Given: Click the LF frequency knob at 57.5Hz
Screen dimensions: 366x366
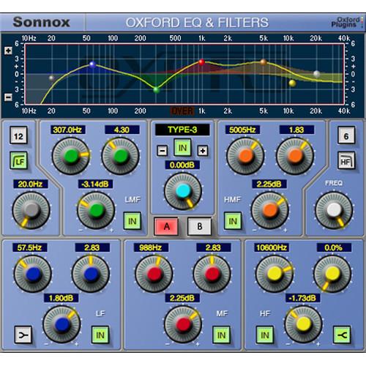Looking at the screenshot, I should [33, 274].
